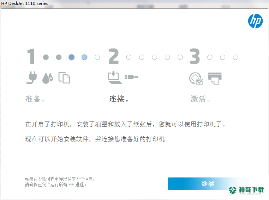
Task: Click the paper sheets icon
Action: [x=64, y=78]
